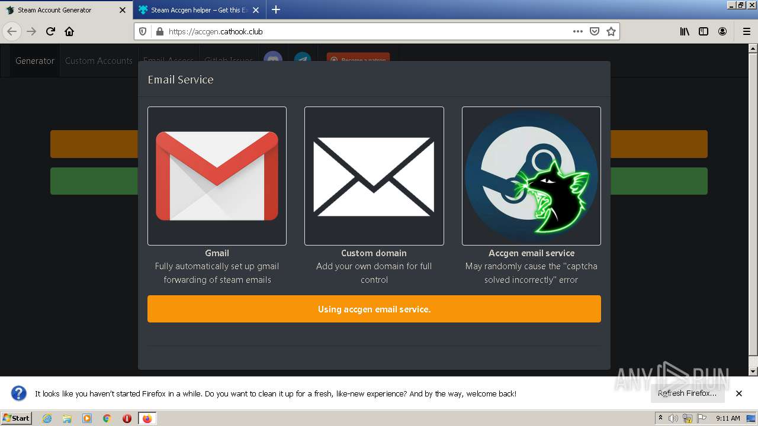758x426 pixels.
Task: Launch Internet Explorer from the taskbar
Action: (47, 418)
